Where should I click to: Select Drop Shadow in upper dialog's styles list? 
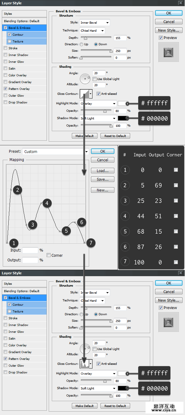click(x=18, y=102)
